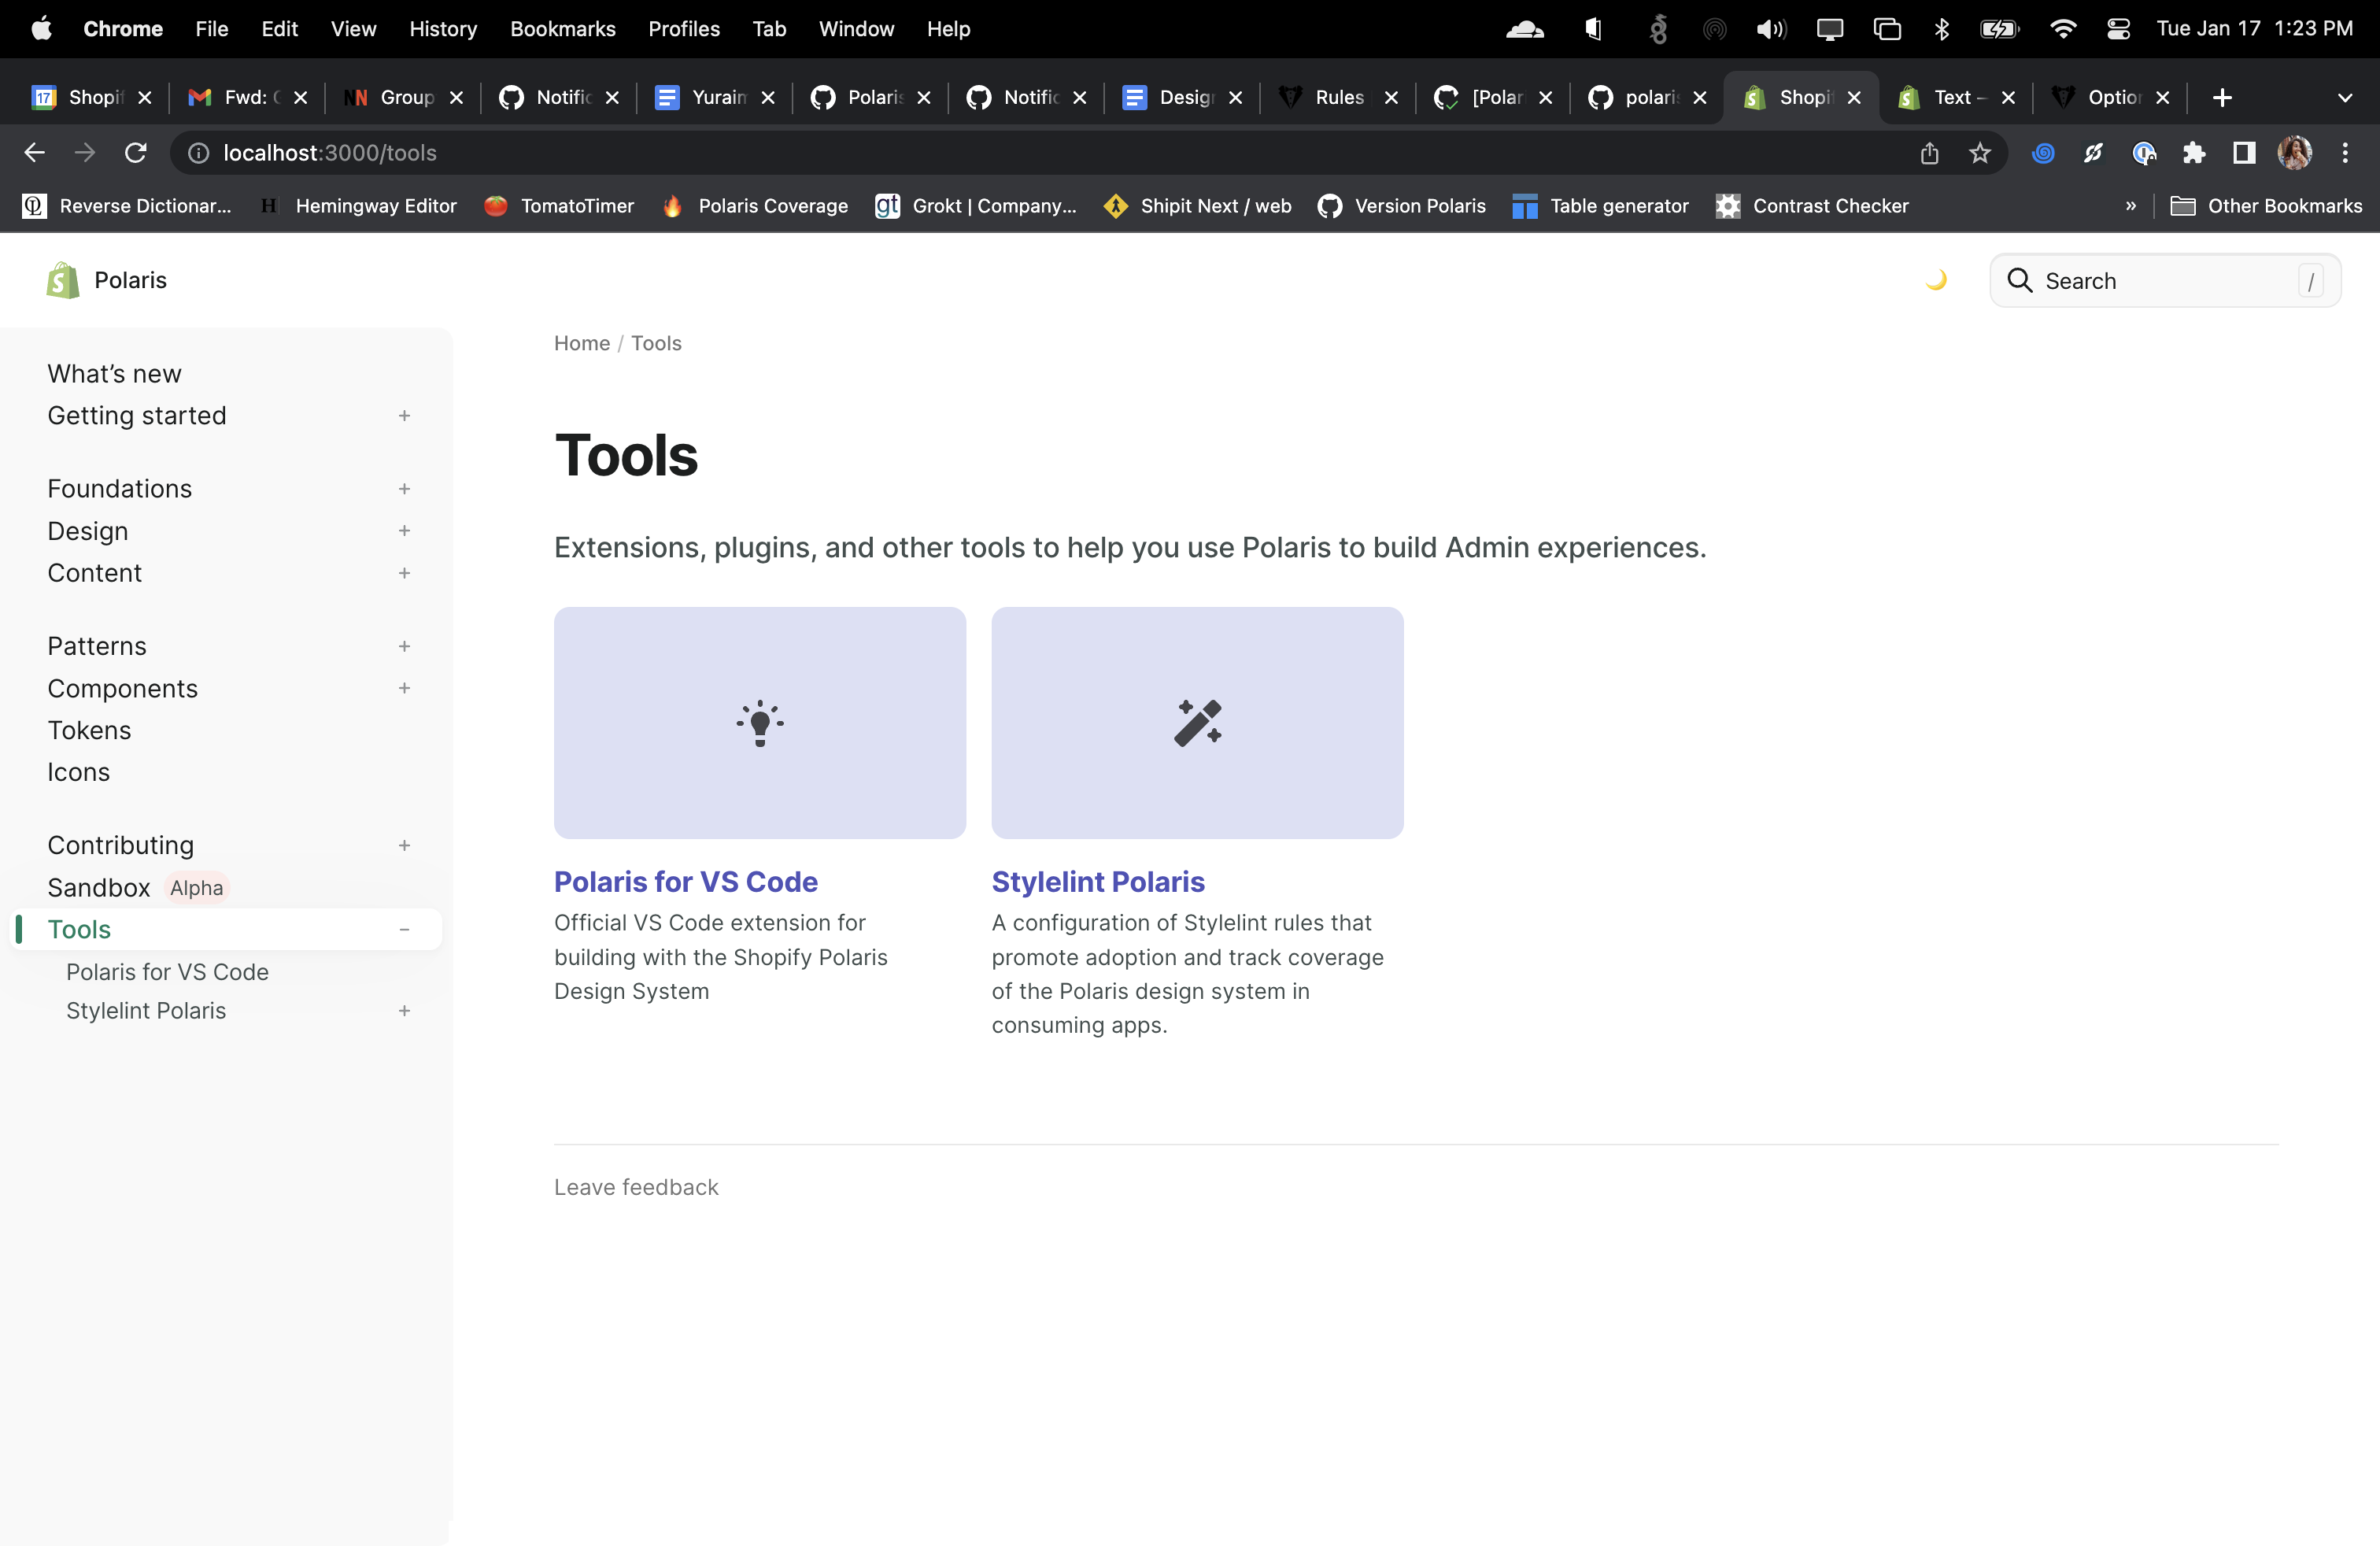This screenshot has height=1546, width=2380.
Task: Bookmark the page with the star icon
Action: pos(1980,153)
